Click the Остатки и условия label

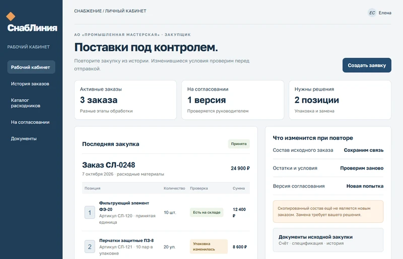(295, 168)
